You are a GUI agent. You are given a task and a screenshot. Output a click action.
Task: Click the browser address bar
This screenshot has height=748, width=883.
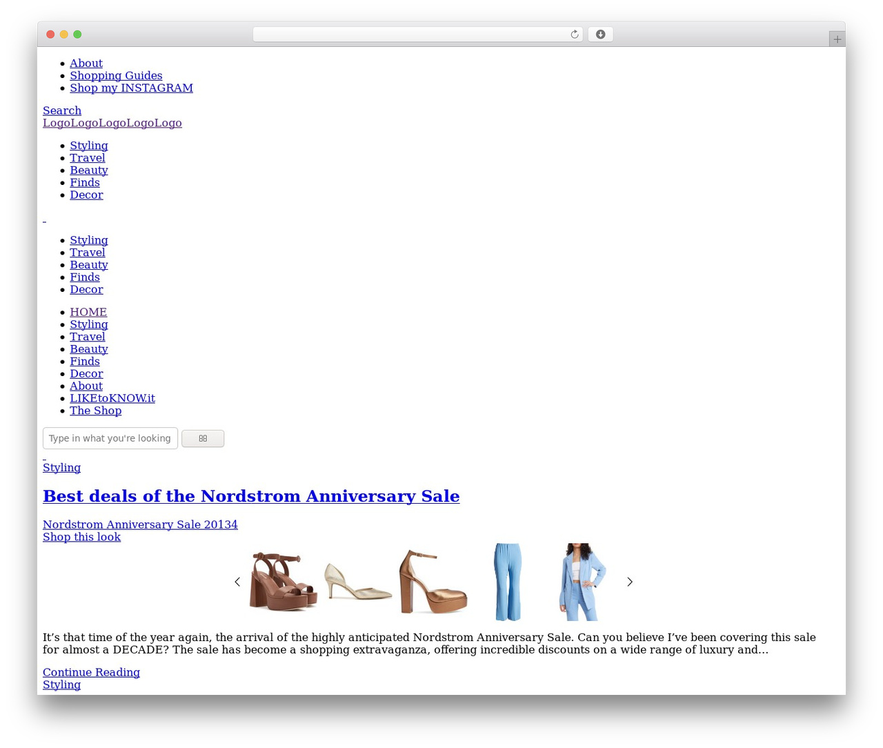417,35
